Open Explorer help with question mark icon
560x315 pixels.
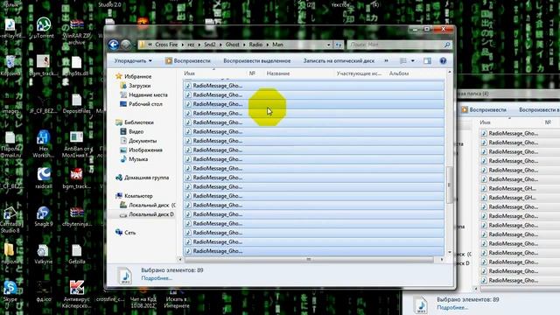443,61
